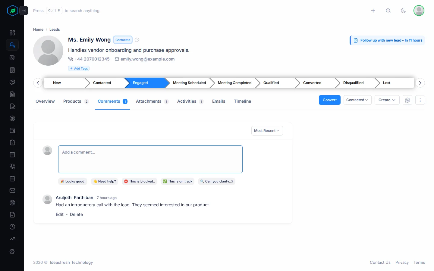Screen dimensions: 434x271
Task: Click the search magnifier in top bar
Action: (x=388, y=11)
